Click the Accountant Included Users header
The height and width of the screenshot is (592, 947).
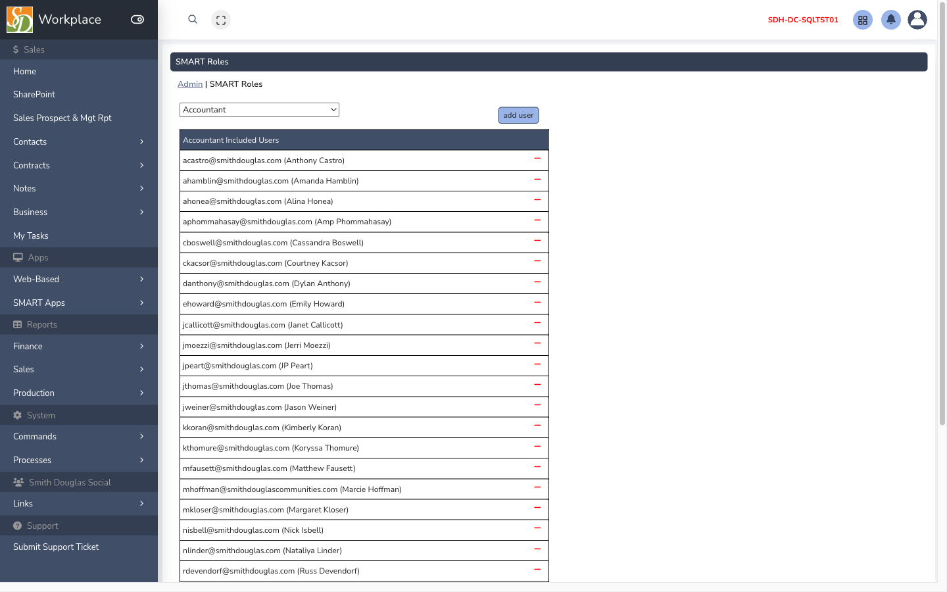[364, 140]
